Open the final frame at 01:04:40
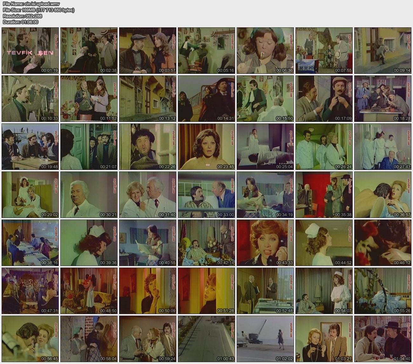 coord(383,339)
